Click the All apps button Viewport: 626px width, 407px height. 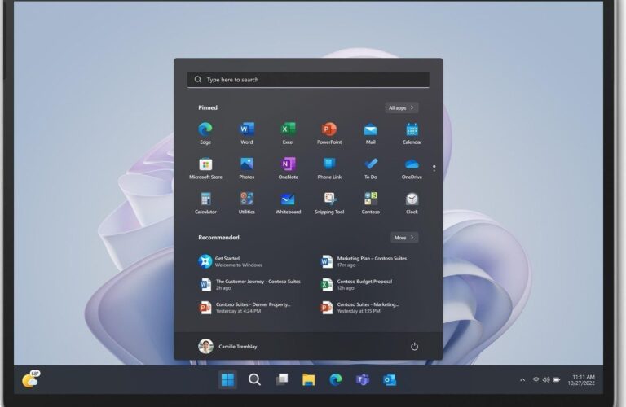(x=402, y=107)
